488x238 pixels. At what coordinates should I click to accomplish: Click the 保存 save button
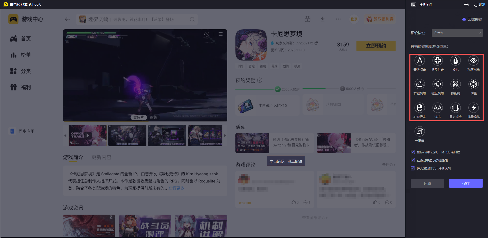coord(466,183)
